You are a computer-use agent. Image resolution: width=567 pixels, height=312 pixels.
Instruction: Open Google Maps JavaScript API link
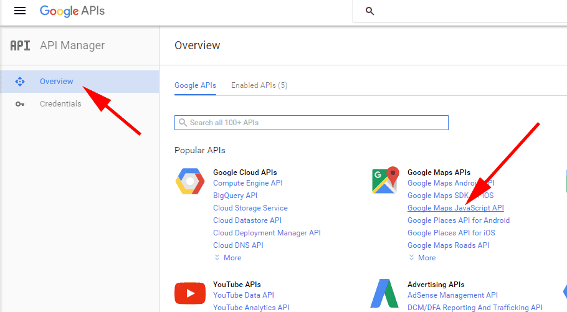455,208
